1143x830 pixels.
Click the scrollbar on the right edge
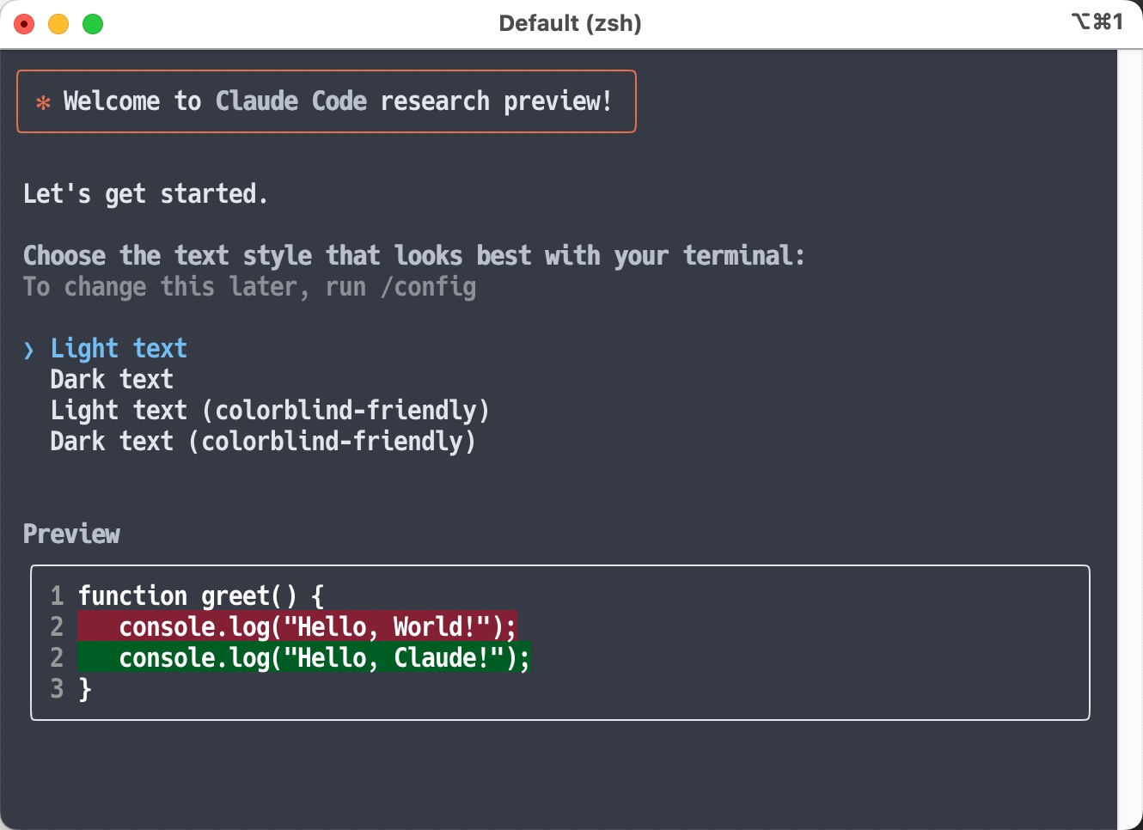(x=1130, y=412)
